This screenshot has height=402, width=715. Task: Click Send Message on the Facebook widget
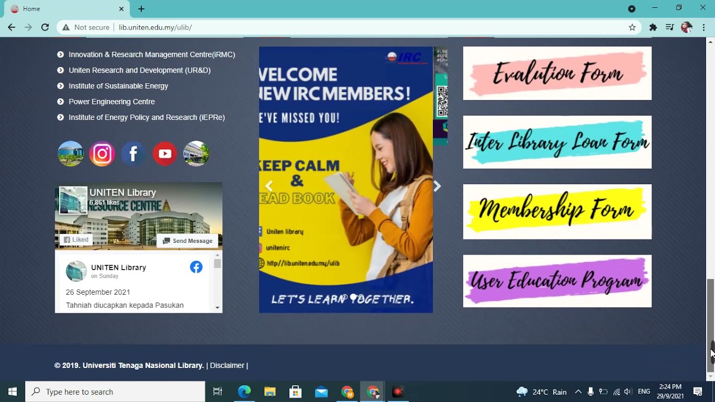click(x=187, y=241)
